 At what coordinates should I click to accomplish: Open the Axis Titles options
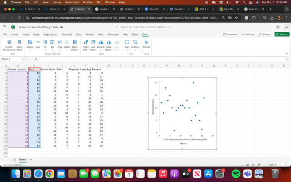tap(93, 45)
